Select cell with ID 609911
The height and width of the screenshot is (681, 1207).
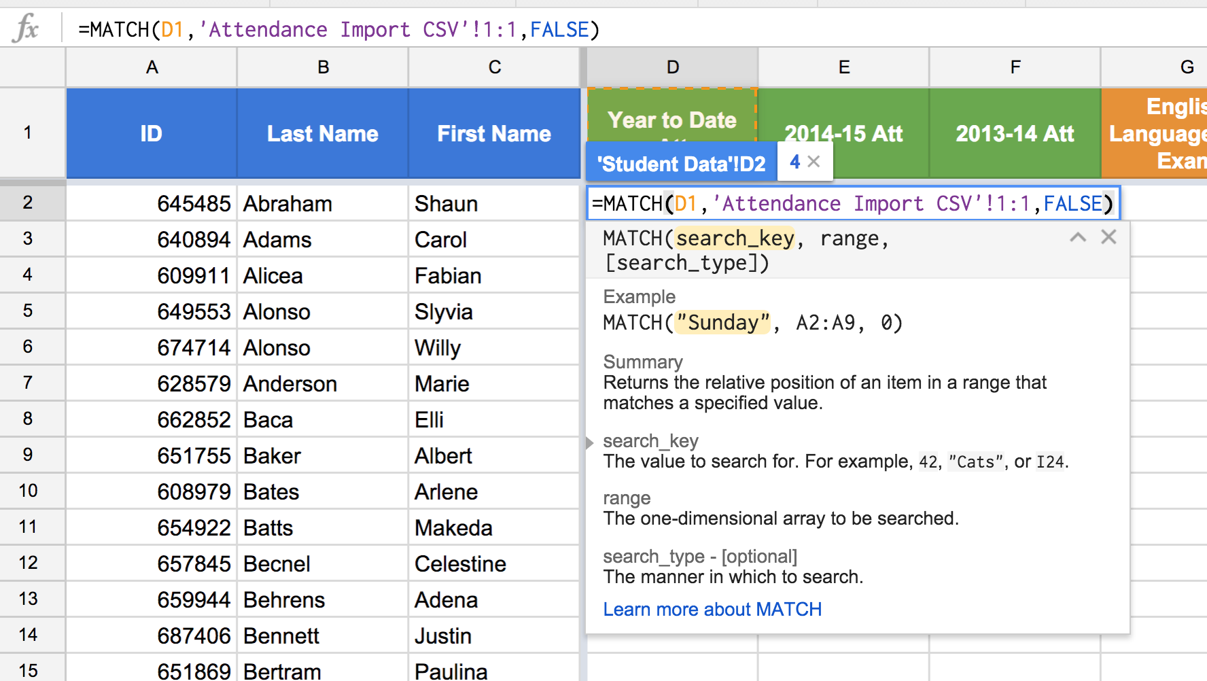tap(152, 275)
